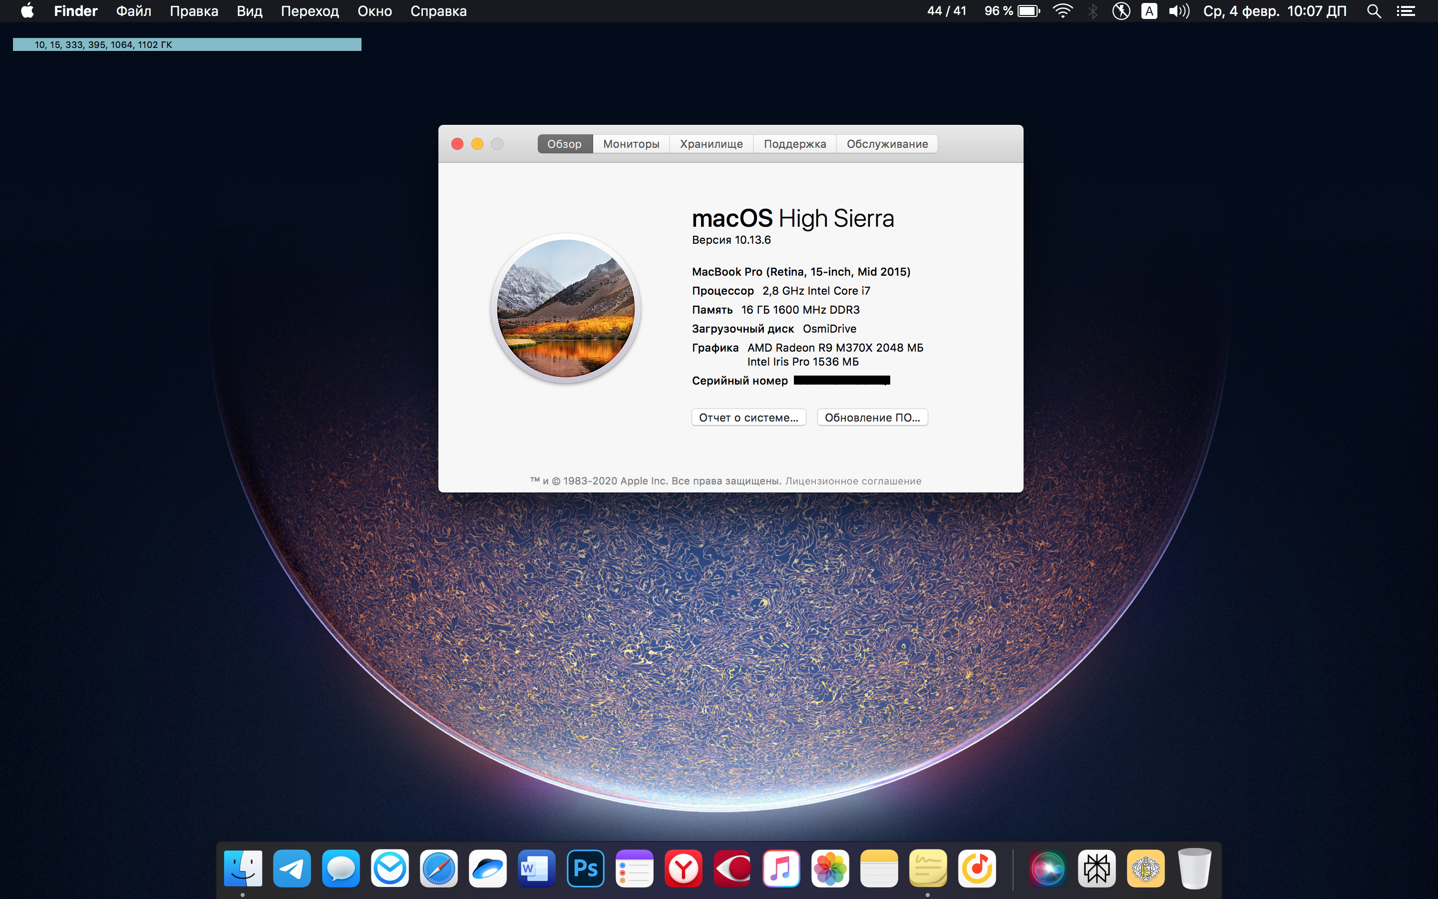Viewport: 1438px width, 899px height.
Task: Open Yandex Browser dock icon
Action: pos(684,869)
